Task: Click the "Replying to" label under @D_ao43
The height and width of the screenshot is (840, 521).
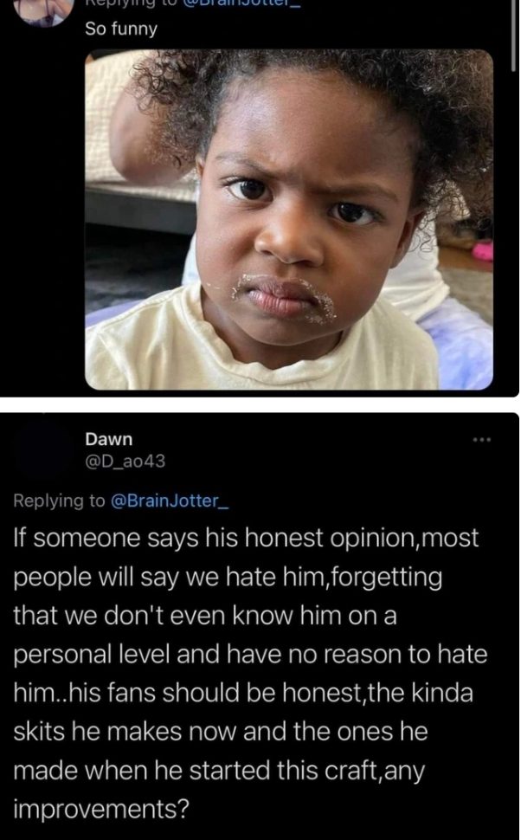Action: pos(60,501)
